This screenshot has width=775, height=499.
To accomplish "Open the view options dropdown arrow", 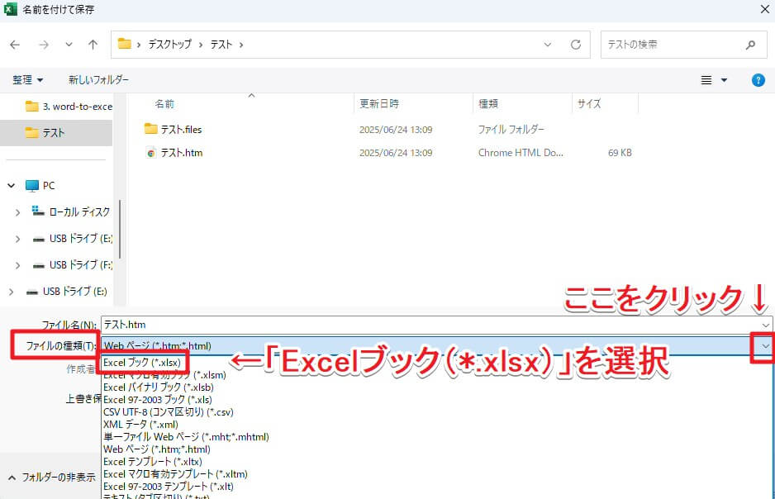I will pyautogui.click(x=724, y=80).
